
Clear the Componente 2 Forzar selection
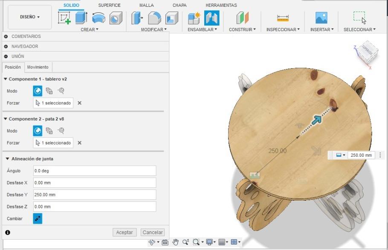tap(79, 143)
